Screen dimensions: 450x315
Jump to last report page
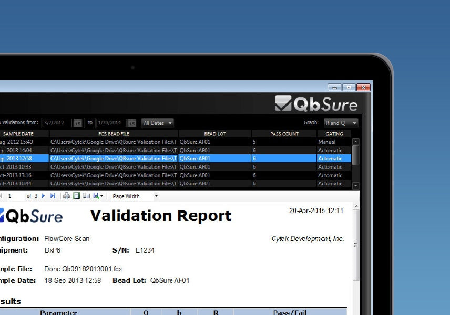tap(53, 196)
